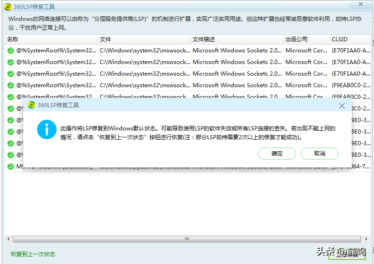Viewport: 374px width, 264px height.
Task: Click the green check icon of the topmost list row
Action: coord(11,51)
